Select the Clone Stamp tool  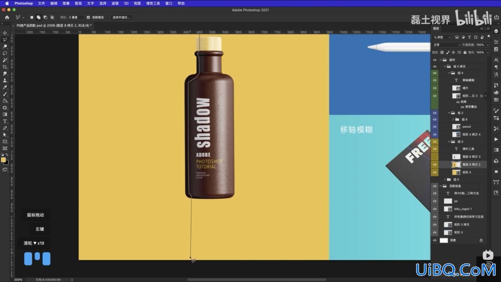(5, 81)
